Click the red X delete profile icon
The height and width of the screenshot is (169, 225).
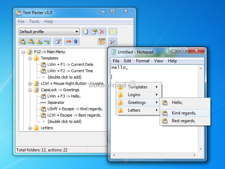tap(102, 32)
